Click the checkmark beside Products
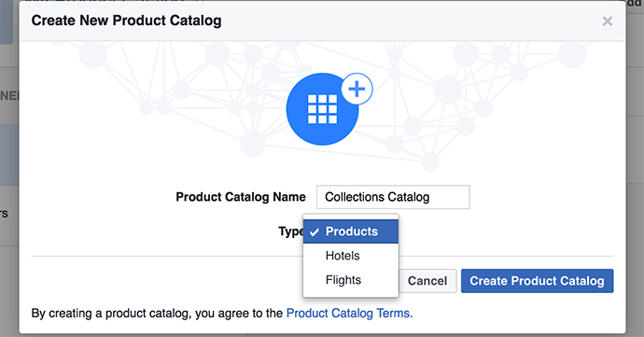This screenshot has width=644, height=337. (x=315, y=232)
